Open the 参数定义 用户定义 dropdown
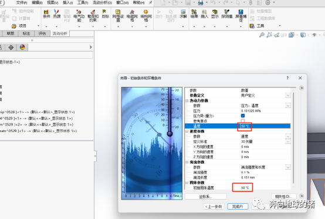Viewport: 325px width, 219px height. 288,95
